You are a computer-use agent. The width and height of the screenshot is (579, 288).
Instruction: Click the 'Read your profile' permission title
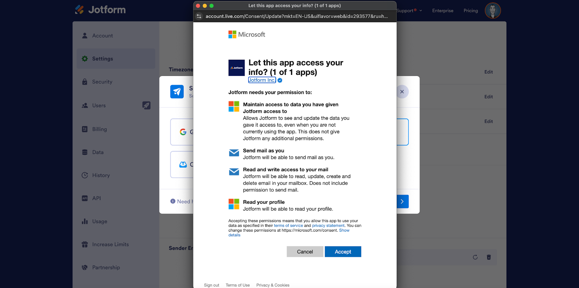pos(264,202)
